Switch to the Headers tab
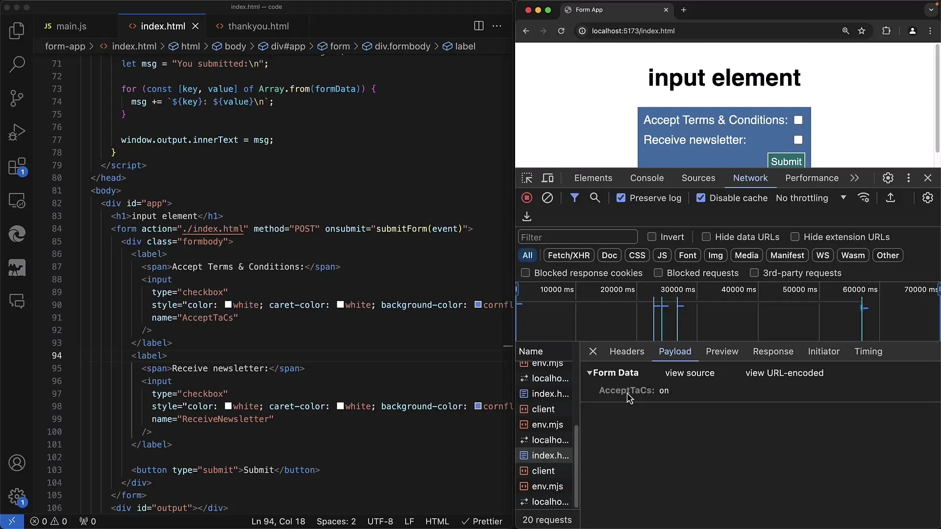 [x=626, y=351]
